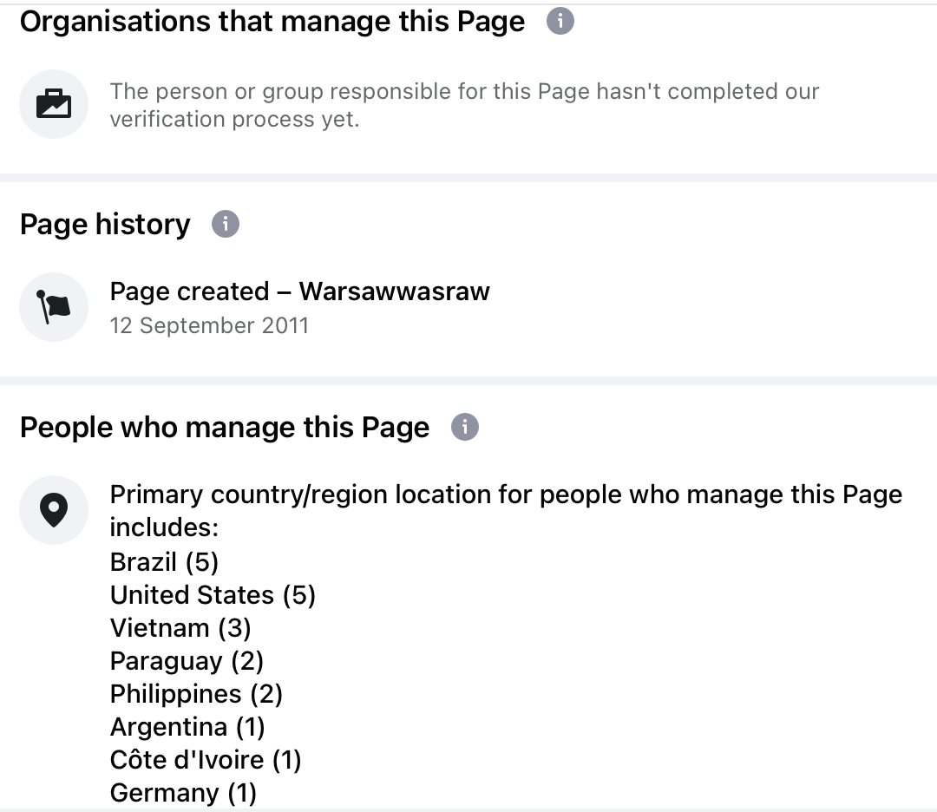The width and height of the screenshot is (937, 812).
Task: Click the verification process not completed message
Action: 464,105
